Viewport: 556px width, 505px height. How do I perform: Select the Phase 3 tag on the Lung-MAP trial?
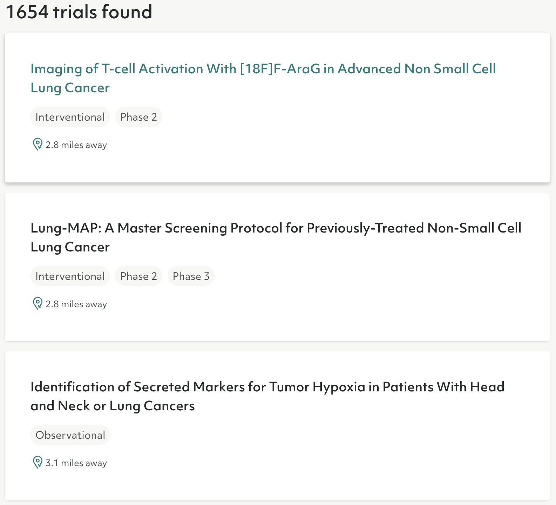tap(191, 276)
